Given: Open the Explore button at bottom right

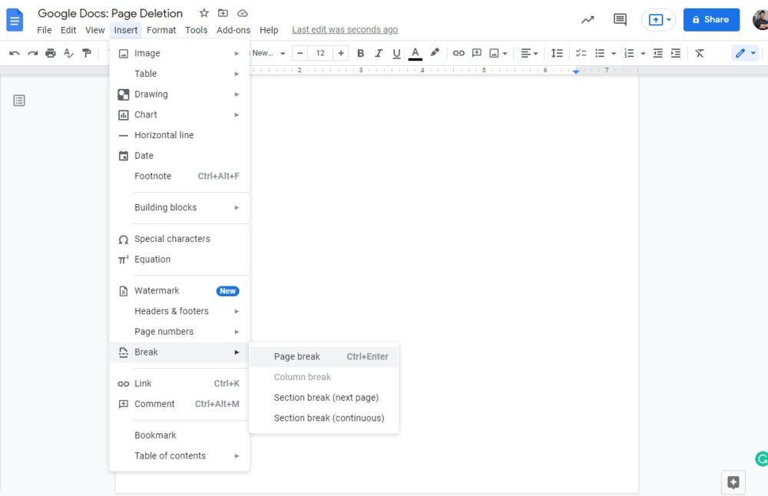Looking at the screenshot, I should pyautogui.click(x=733, y=482).
